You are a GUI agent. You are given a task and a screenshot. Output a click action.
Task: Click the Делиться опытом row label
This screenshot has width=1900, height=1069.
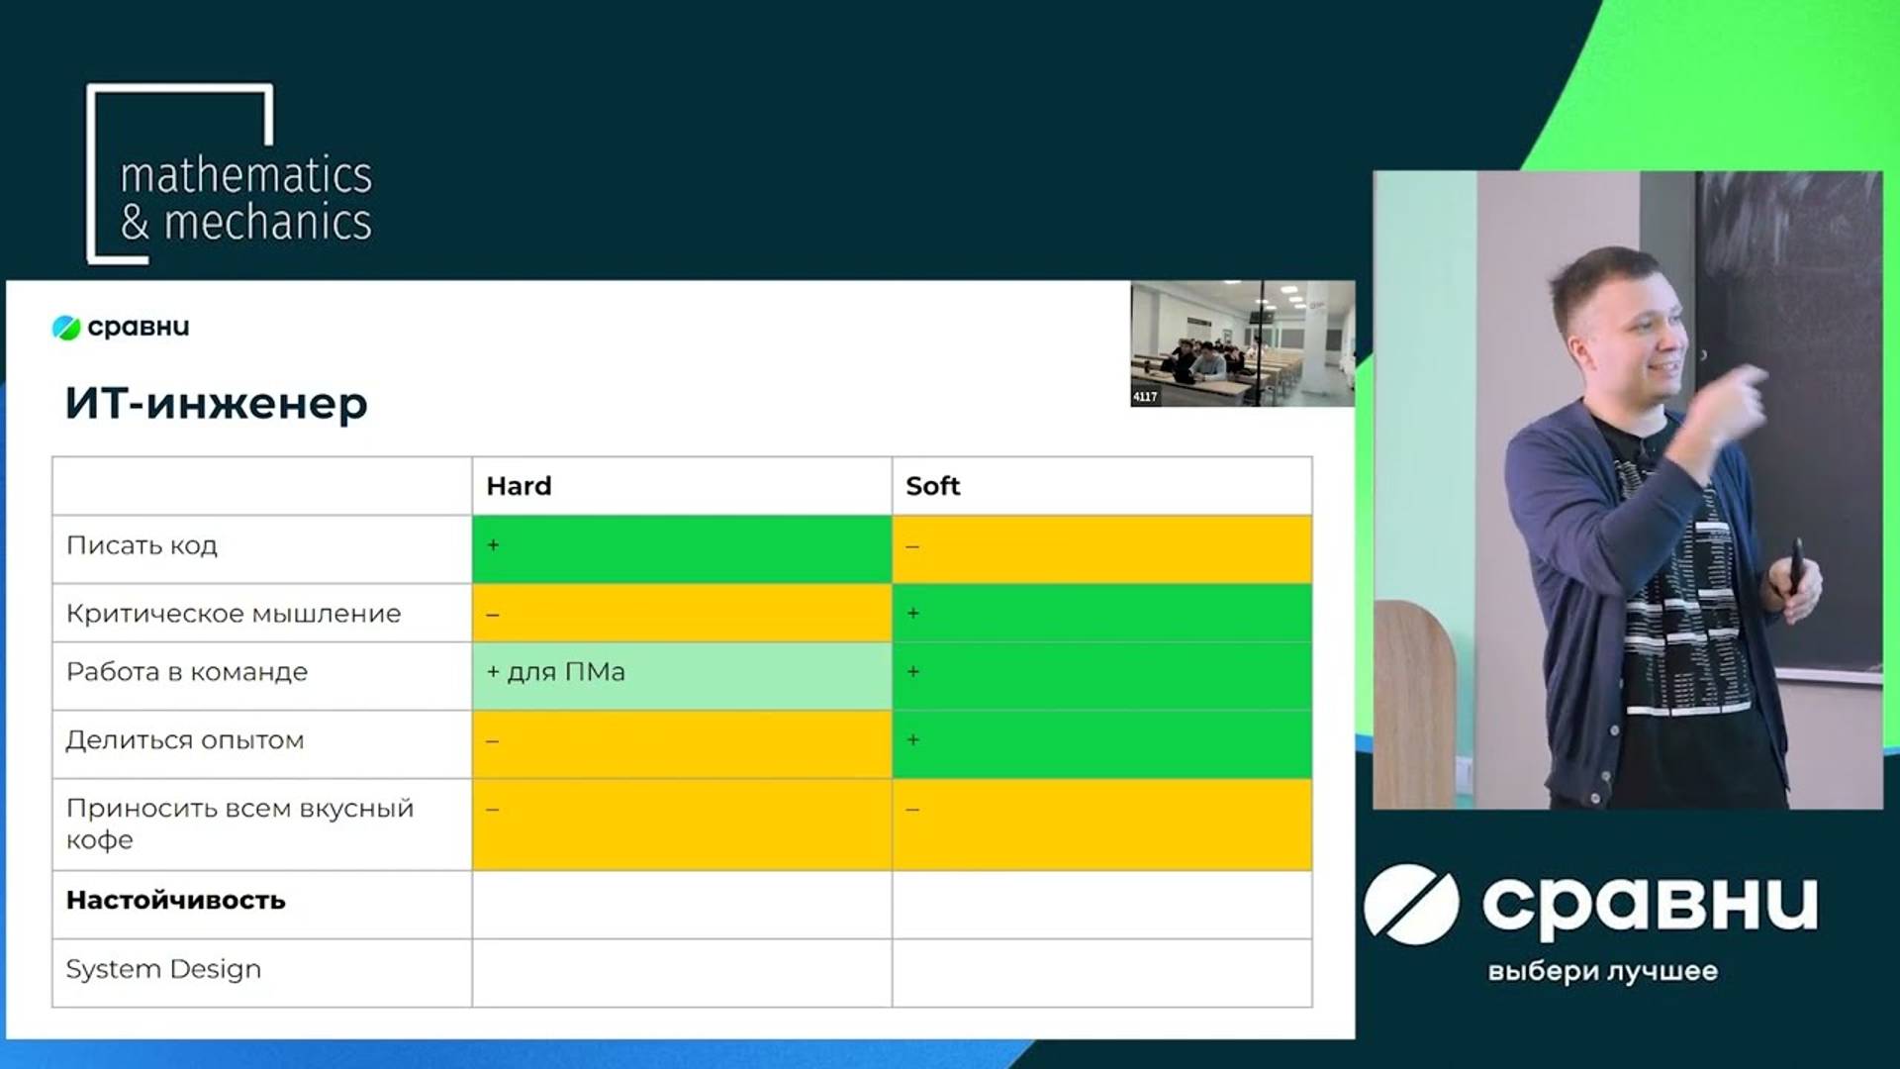coord(185,740)
